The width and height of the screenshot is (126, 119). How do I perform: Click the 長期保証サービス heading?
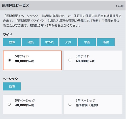16,5
